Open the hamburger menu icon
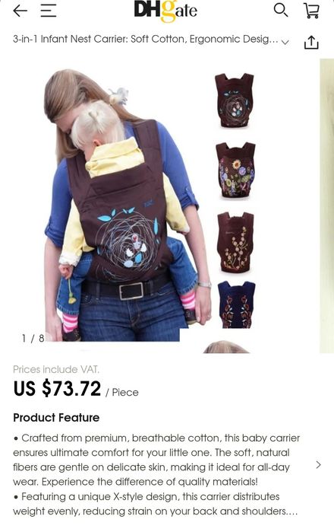 pos(49,11)
